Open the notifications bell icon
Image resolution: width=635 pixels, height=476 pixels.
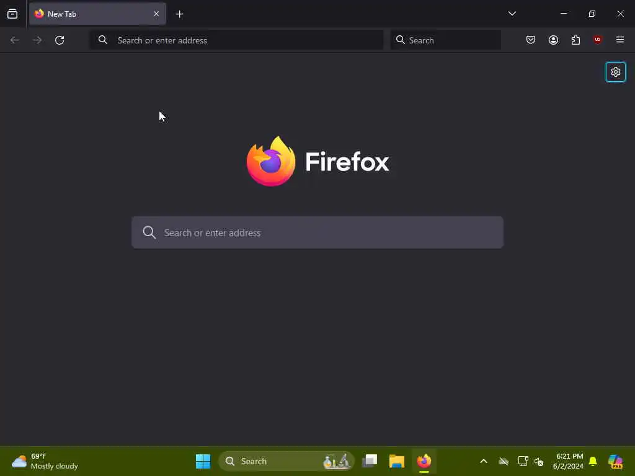pyautogui.click(x=593, y=461)
